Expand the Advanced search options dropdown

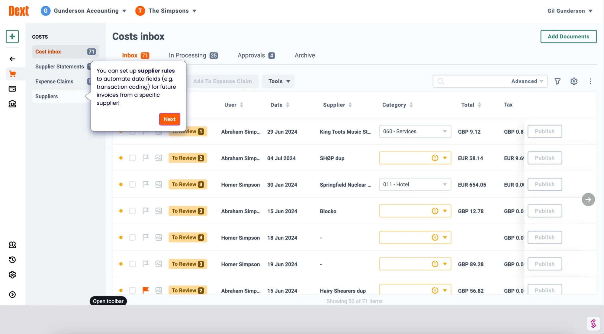(527, 81)
